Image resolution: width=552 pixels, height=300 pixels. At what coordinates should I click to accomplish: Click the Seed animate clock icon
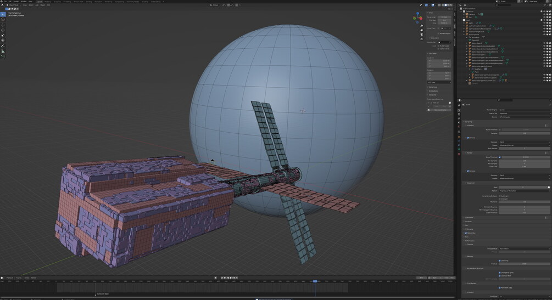(x=549, y=187)
